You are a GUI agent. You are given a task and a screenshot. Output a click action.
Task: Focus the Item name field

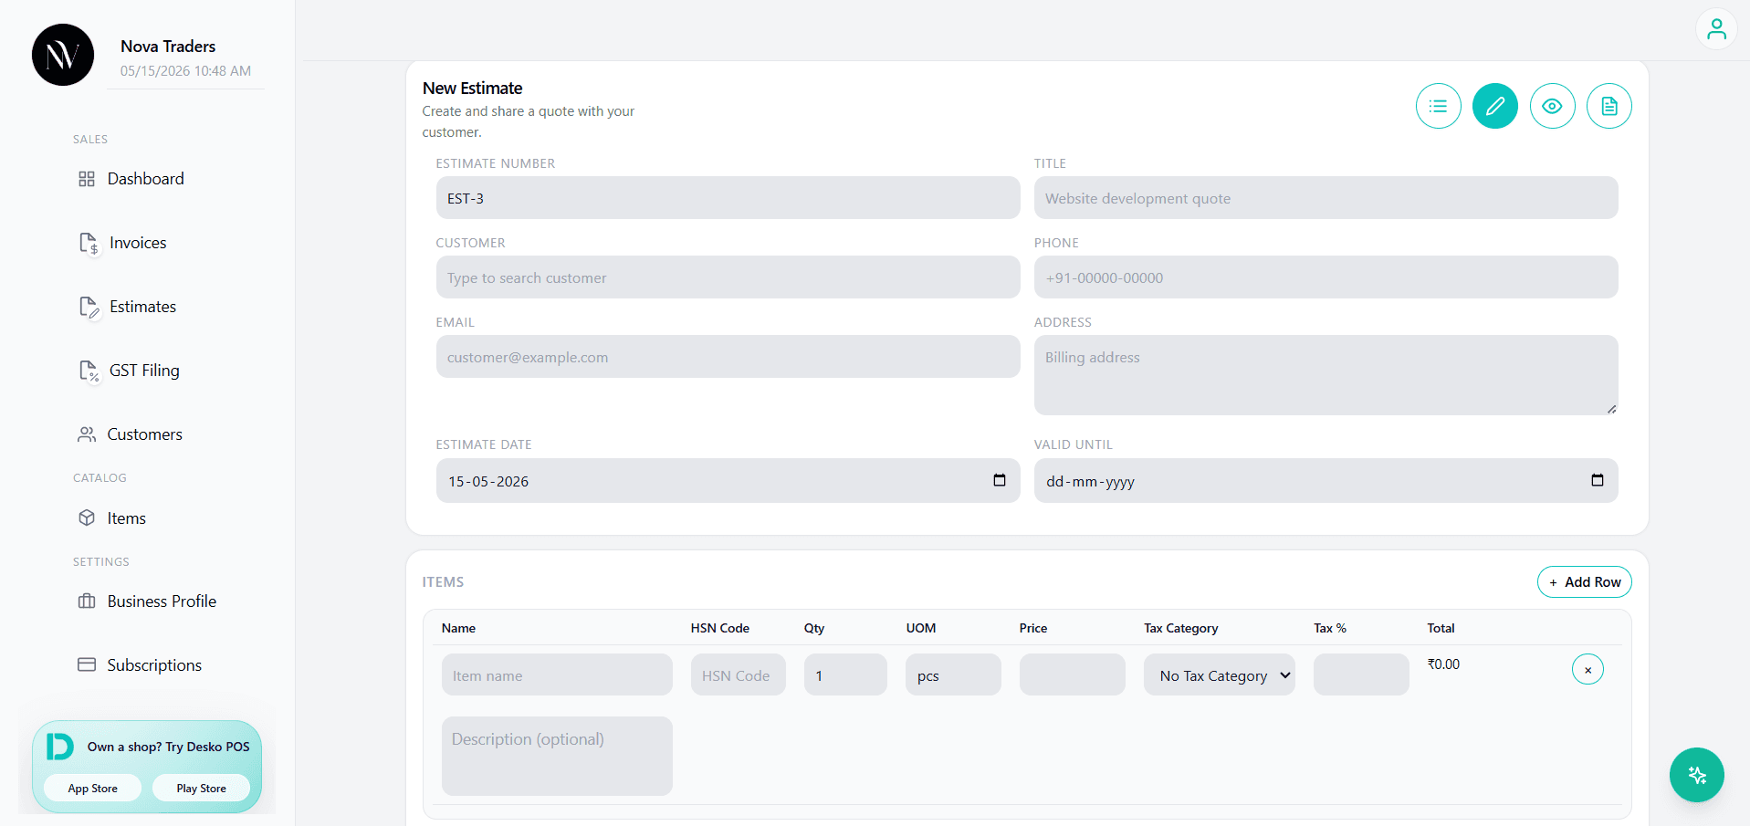(x=557, y=674)
